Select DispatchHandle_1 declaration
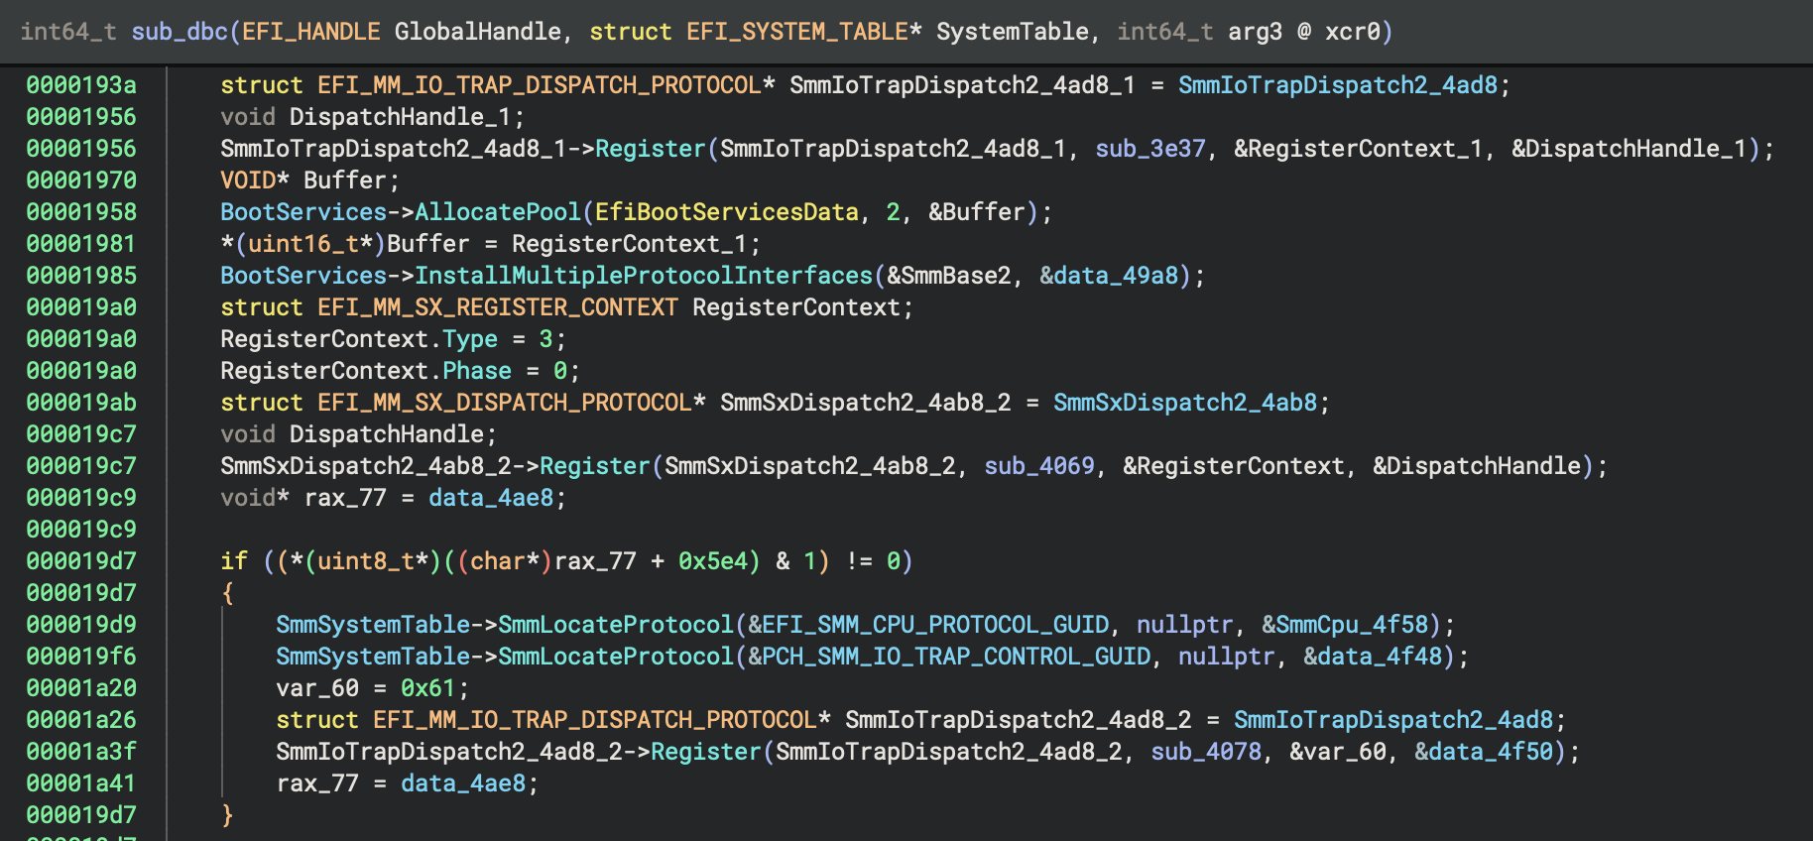This screenshot has width=1813, height=841. point(372,117)
